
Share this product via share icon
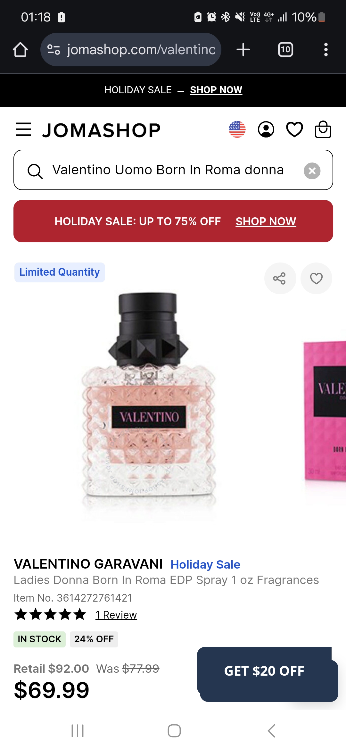coord(280,278)
